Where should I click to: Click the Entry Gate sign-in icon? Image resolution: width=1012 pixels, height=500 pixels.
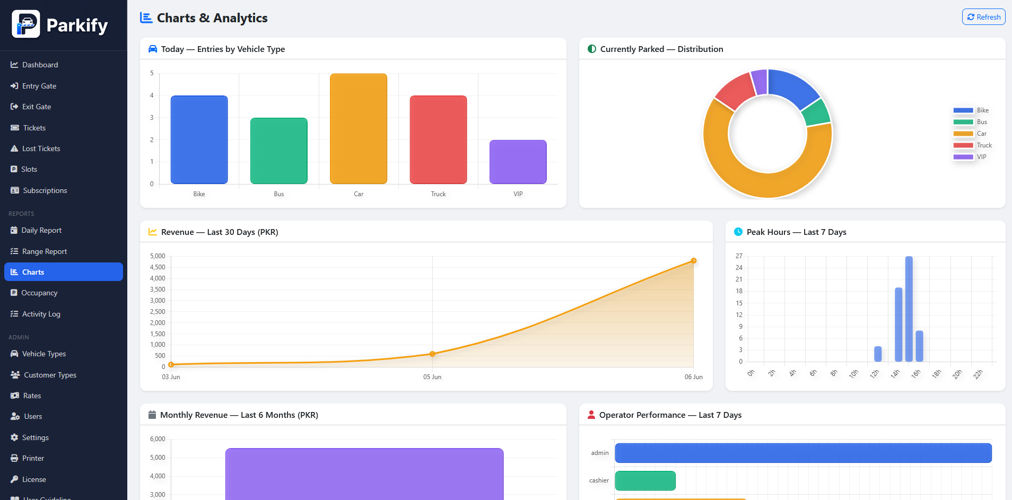click(14, 86)
